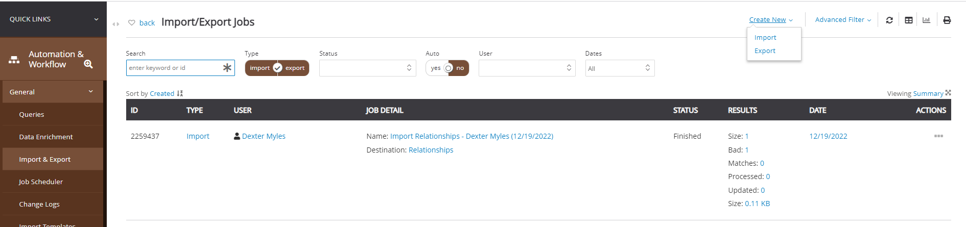Select Import & Export in sidebar
This screenshot has height=227, width=966.
[x=53, y=159]
